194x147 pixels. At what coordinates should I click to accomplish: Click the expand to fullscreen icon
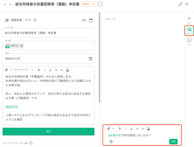180,4
